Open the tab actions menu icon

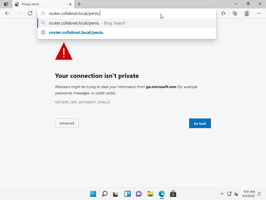click(x=6, y=4)
